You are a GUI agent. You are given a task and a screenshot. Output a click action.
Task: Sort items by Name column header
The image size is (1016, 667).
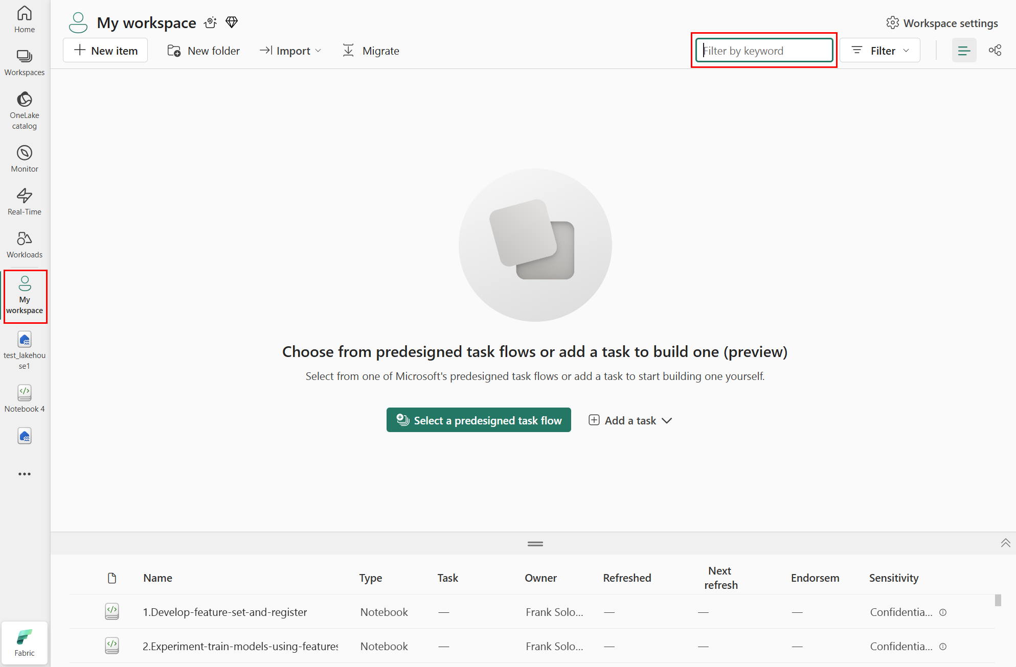coord(157,578)
